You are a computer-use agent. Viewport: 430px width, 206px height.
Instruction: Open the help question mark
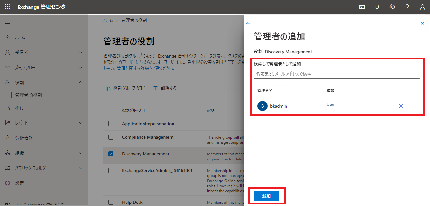click(407, 7)
